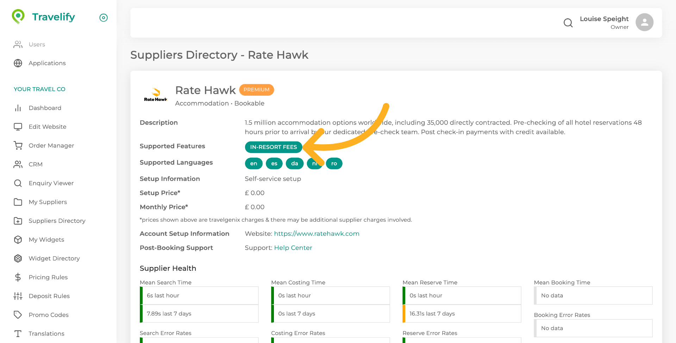Open My Widgets via its cube icon
The image size is (676, 343).
18,240
